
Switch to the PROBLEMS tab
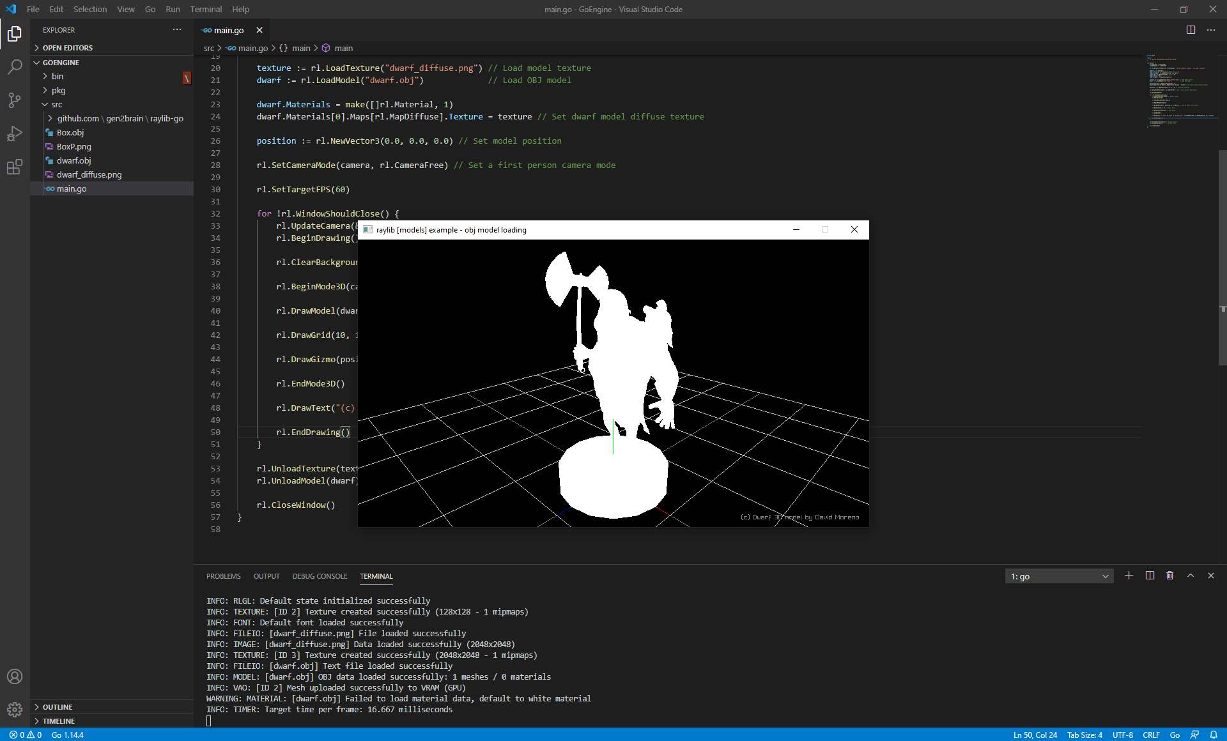(224, 576)
